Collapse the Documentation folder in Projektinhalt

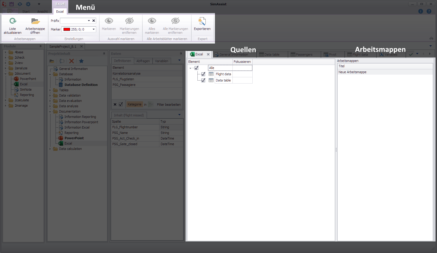point(50,111)
